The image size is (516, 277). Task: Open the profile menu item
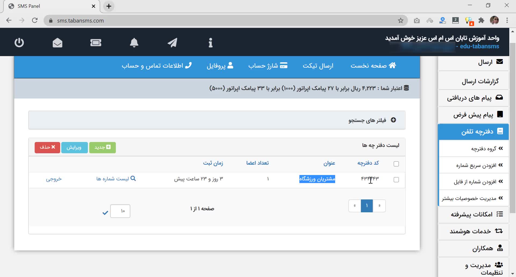click(x=220, y=66)
